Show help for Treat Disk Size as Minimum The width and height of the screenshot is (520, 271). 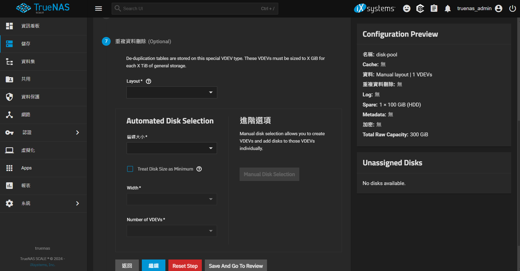pos(199,169)
